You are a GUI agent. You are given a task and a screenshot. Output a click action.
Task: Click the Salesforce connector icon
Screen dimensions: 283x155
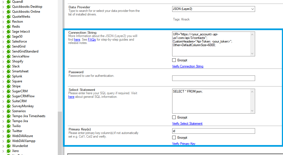point(9,41)
